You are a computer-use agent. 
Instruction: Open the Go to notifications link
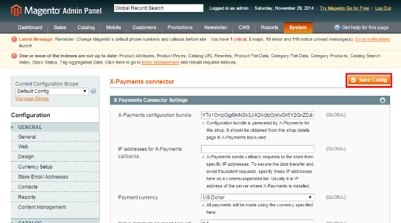click(x=372, y=39)
